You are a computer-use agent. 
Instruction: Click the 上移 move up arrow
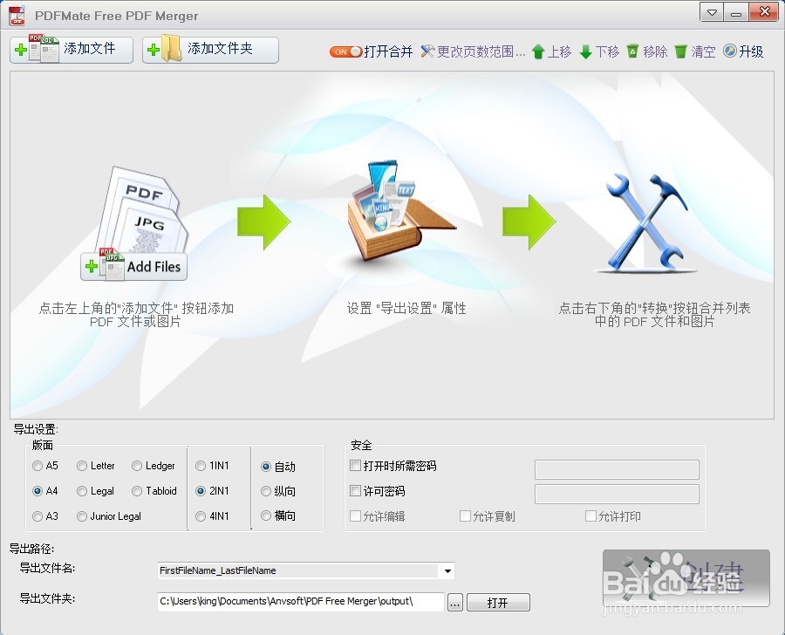coord(538,51)
